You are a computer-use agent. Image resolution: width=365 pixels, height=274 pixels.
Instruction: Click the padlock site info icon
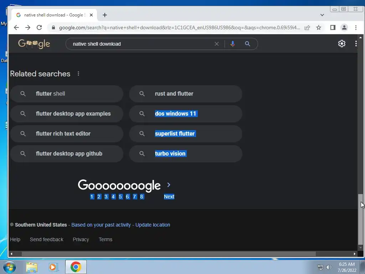click(x=53, y=27)
